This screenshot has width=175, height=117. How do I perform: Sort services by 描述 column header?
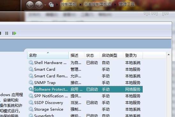click(76, 55)
